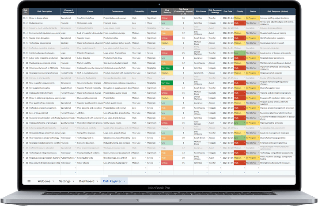The image size is (318, 206).
Task: Open Risk Response Strategy dropdown in row R-6
Action: coord(221,43)
